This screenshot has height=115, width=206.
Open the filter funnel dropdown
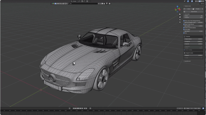(x=107, y=4)
